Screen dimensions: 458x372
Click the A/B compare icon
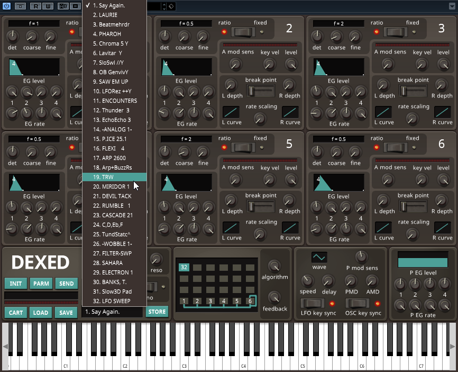tap(63, 6)
